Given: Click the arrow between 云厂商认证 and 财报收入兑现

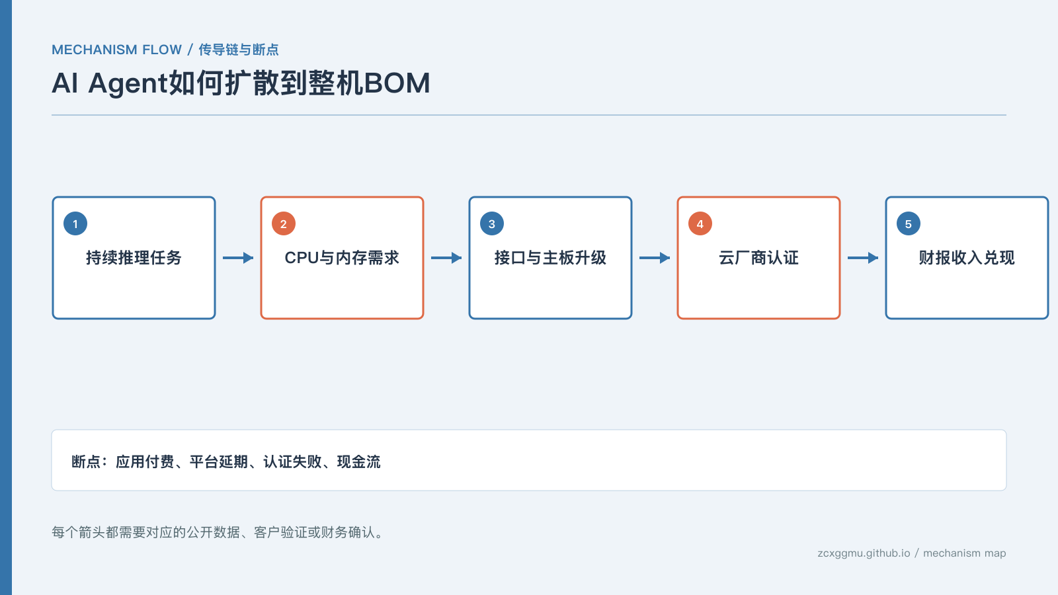Looking at the screenshot, I should click(863, 258).
